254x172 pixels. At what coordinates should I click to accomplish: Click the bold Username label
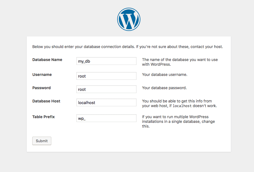coord(42,75)
